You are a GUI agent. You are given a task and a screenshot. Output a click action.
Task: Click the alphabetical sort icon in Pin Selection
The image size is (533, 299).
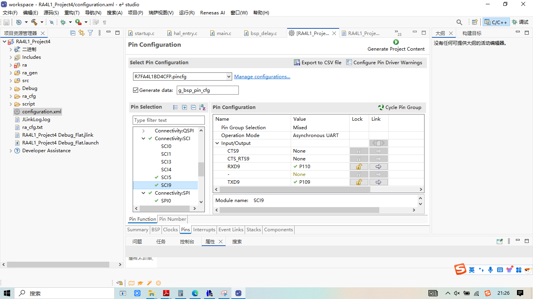coord(202,107)
